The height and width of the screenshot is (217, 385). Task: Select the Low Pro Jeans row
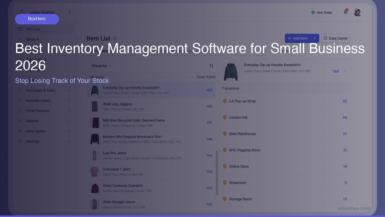(151, 155)
